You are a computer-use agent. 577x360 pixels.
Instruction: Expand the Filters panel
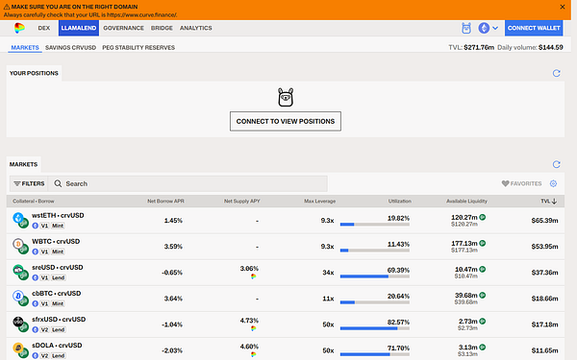click(29, 183)
